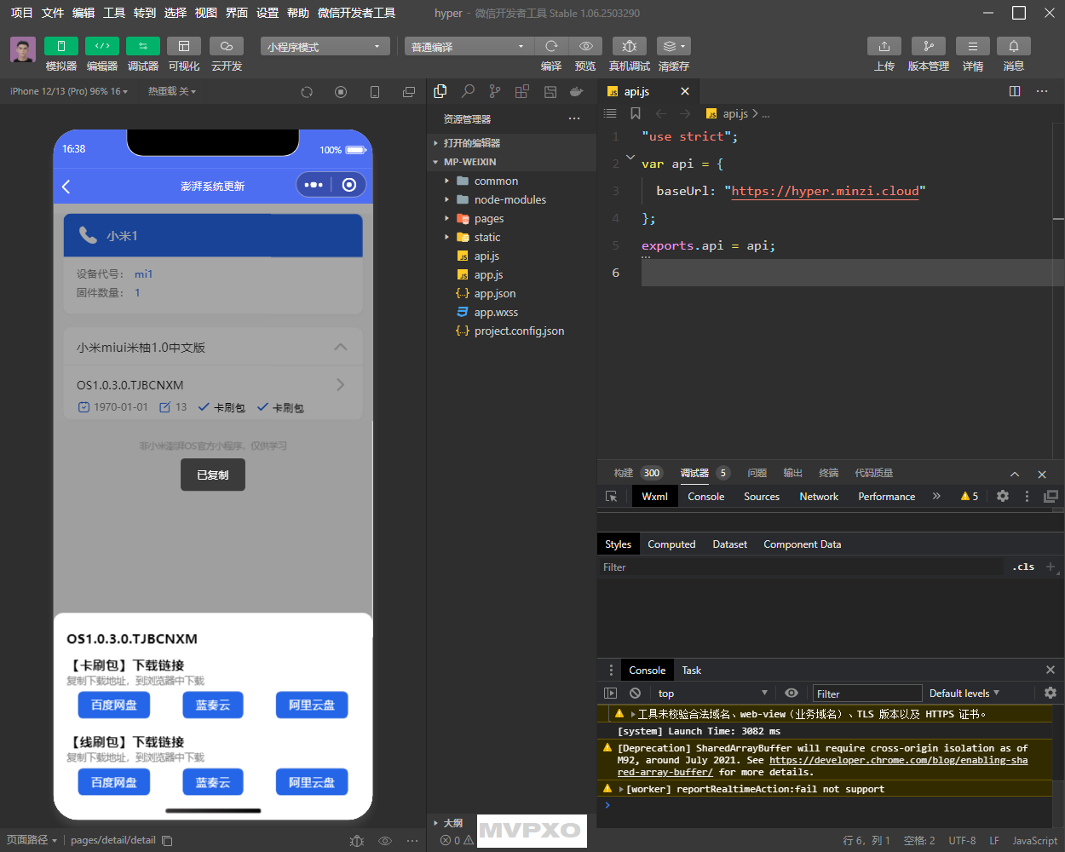Expand the pages folder

511,218
